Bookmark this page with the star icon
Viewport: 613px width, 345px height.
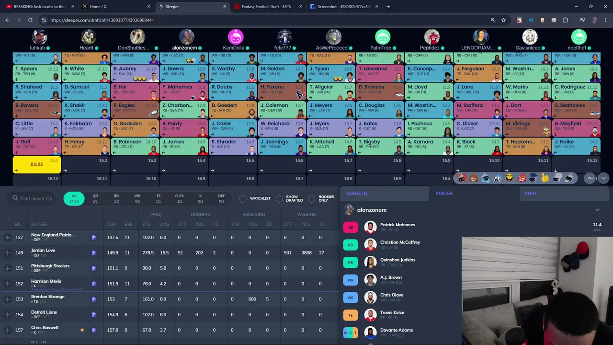click(x=503, y=20)
